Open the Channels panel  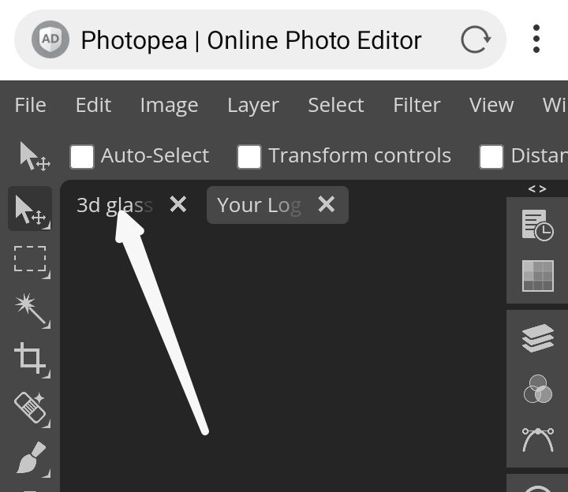[x=537, y=389]
